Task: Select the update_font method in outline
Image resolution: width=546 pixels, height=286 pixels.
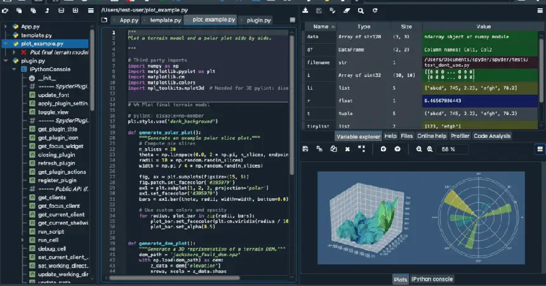Action: pyautogui.click(x=53, y=95)
